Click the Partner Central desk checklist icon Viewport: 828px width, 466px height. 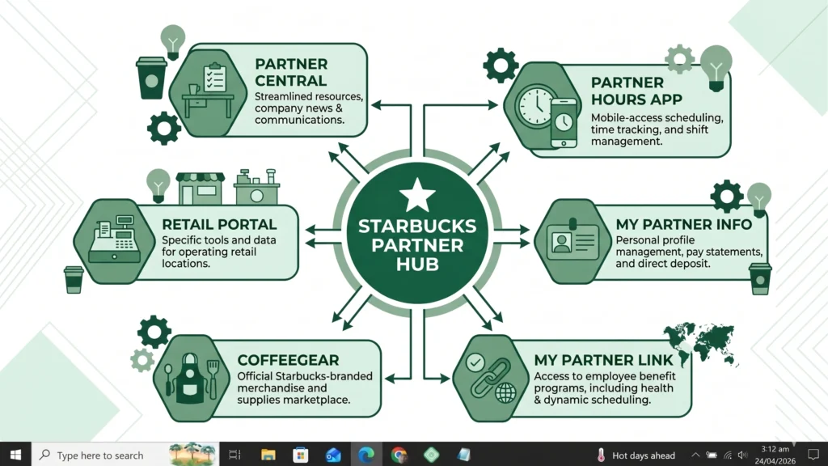pos(208,92)
